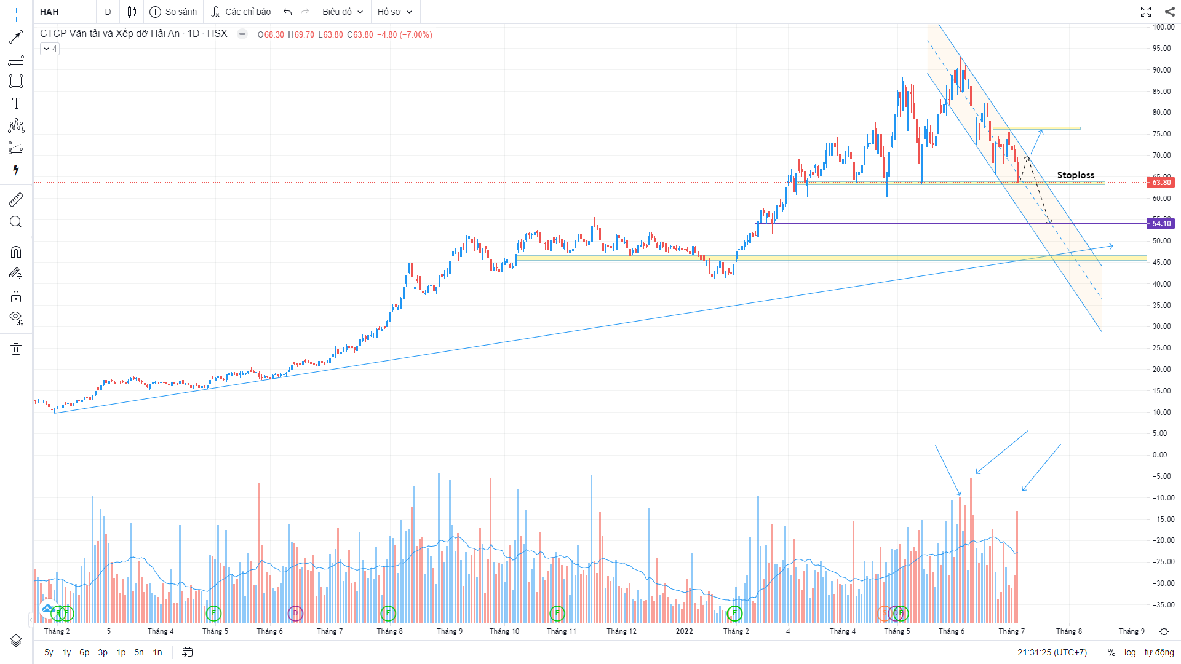Select the ruler measure tool
The image size is (1181, 664).
(16, 199)
